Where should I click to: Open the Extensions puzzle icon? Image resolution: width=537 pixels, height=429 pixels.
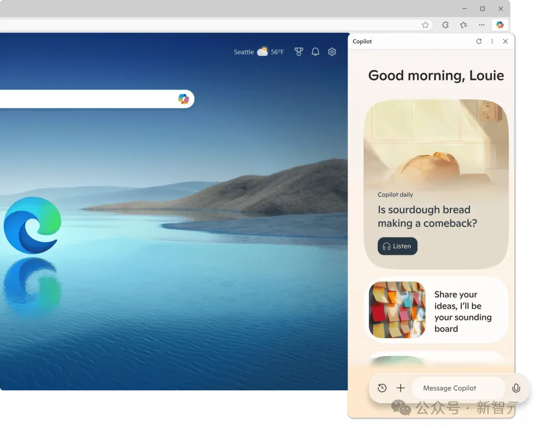pyautogui.click(x=446, y=25)
